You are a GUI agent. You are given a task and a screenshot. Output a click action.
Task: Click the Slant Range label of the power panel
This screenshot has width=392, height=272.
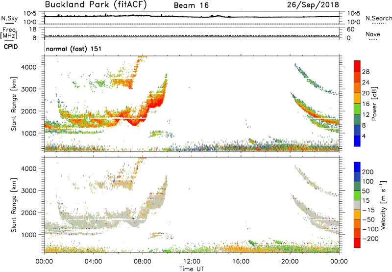[x=14, y=104]
